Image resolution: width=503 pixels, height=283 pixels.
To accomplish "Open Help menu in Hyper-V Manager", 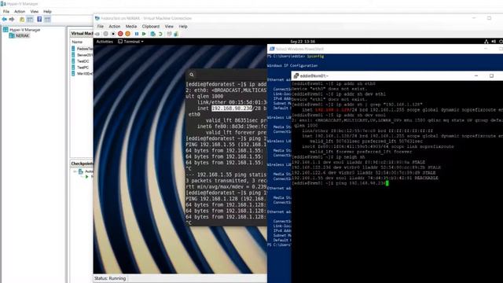I will (47, 12).
